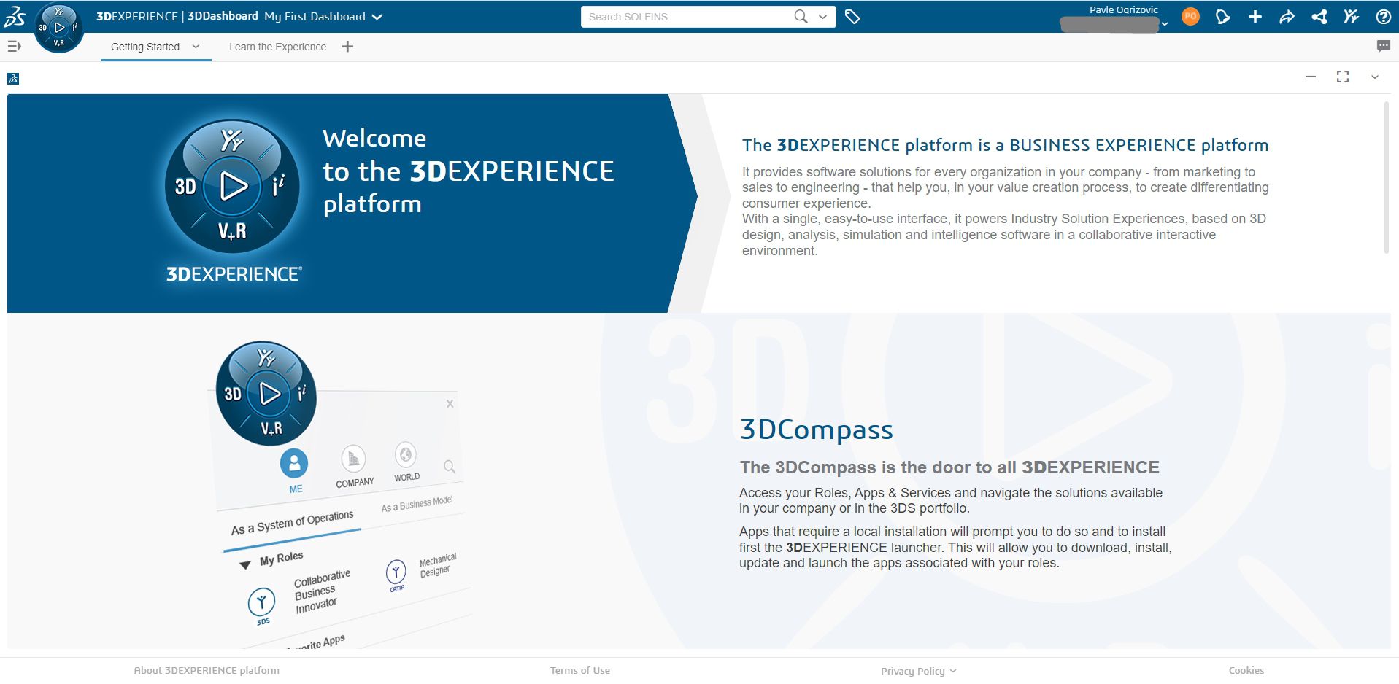Switch to the Learn the Experience tab
This screenshot has height=684, width=1399.
tap(277, 46)
